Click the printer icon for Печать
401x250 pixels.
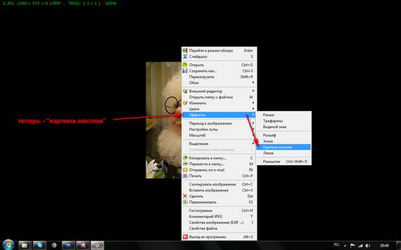(x=185, y=176)
